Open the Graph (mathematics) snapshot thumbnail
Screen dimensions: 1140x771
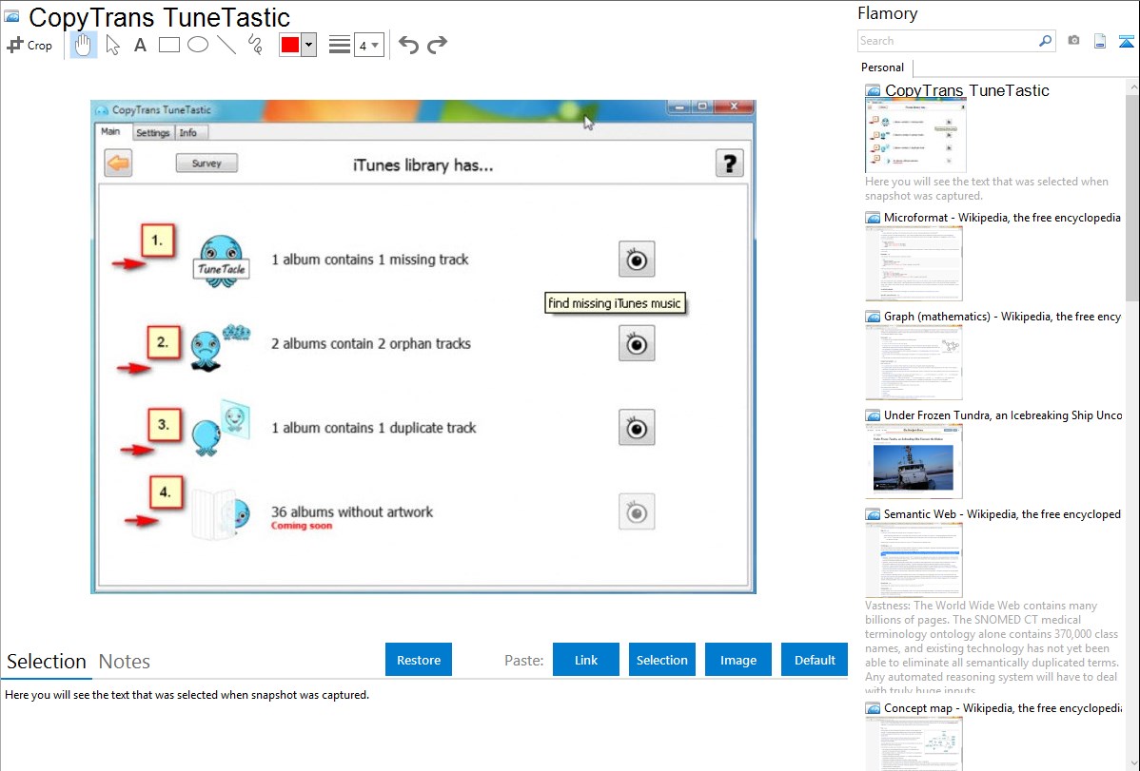point(914,362)
